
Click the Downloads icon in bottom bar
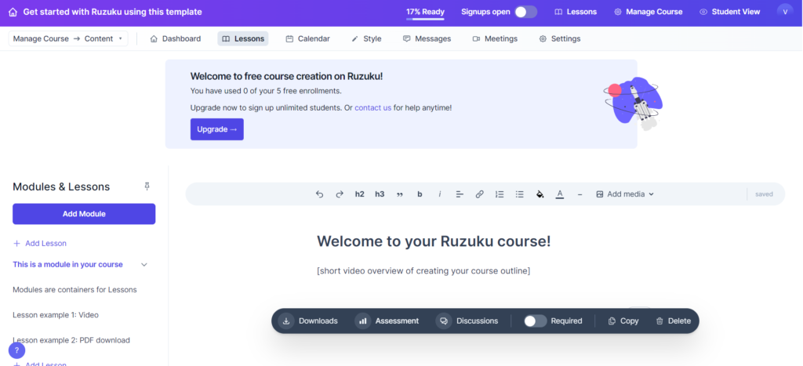(286, 321)
